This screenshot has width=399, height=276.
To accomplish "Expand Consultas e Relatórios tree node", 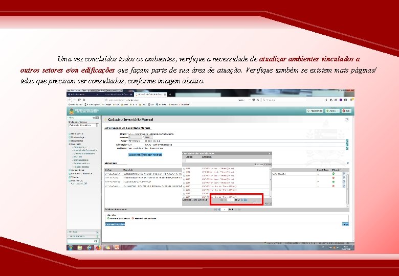I will click(x=70, y=174).
